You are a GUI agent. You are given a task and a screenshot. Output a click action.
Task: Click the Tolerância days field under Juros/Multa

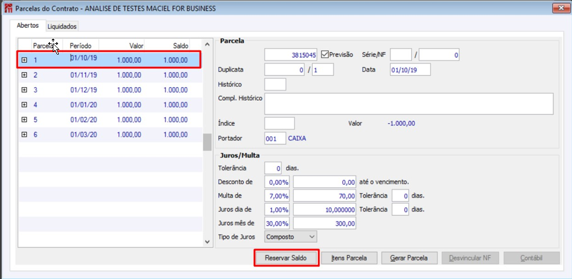273,168
